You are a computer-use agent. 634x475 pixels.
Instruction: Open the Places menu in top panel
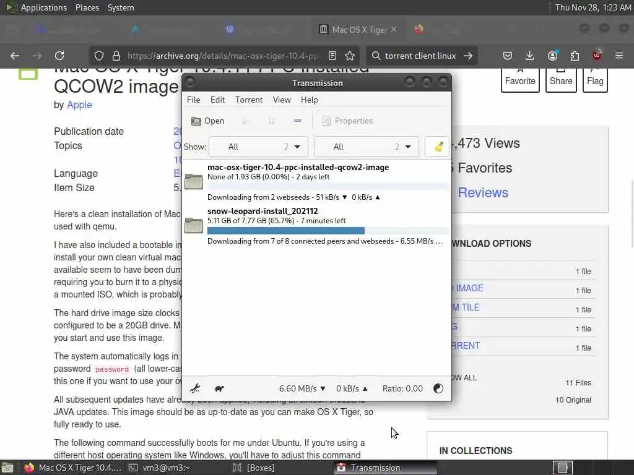coord(87,7)
